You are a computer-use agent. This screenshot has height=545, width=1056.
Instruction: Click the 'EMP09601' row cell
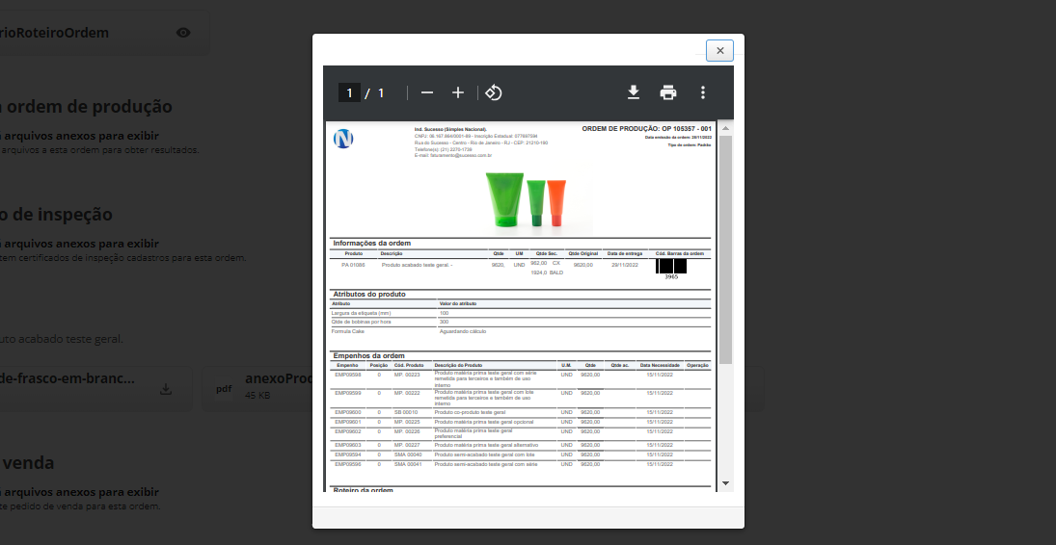(x=348, y=422)
